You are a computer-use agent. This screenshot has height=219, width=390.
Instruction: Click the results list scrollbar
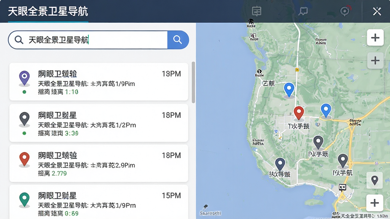(x=193, y=82)
